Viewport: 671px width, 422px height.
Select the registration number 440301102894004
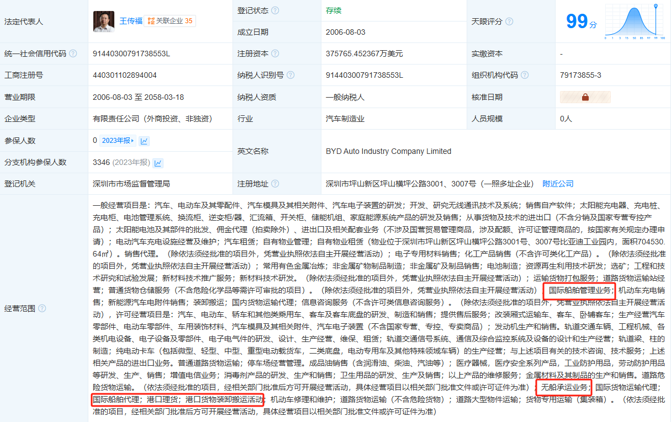tap(125, 75)
